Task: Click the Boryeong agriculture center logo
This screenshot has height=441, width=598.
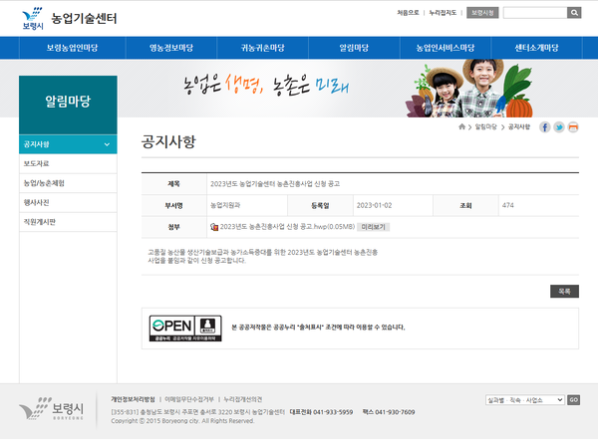Action: 70,18
